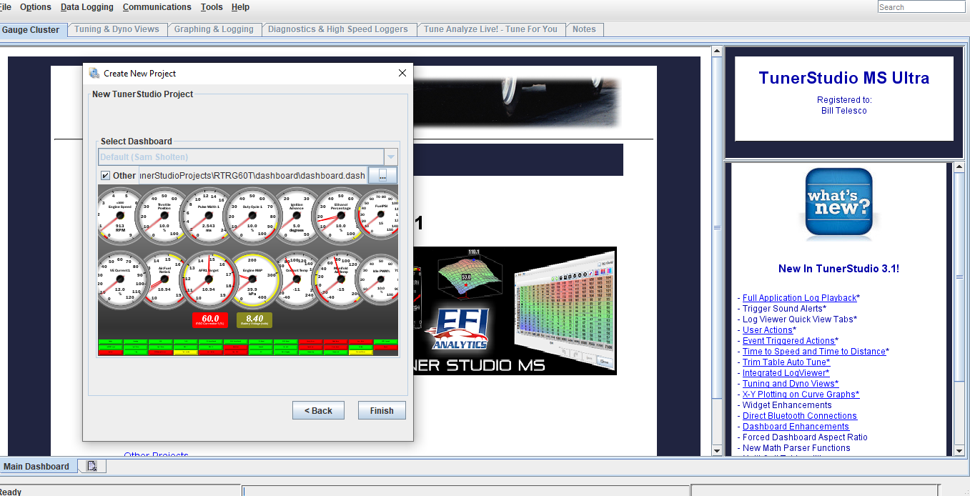The image size is (970, 496).
Task: Browse for dashboard file with ... button
Action: (382, 175)
